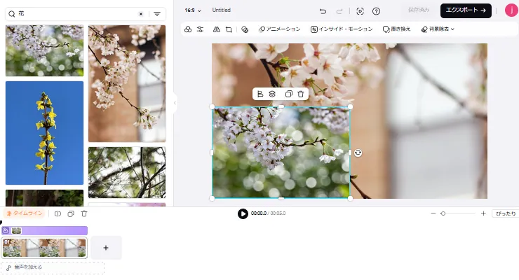Open the search filter options
This screenshot has height=280, width=519.
click(157, 13)
